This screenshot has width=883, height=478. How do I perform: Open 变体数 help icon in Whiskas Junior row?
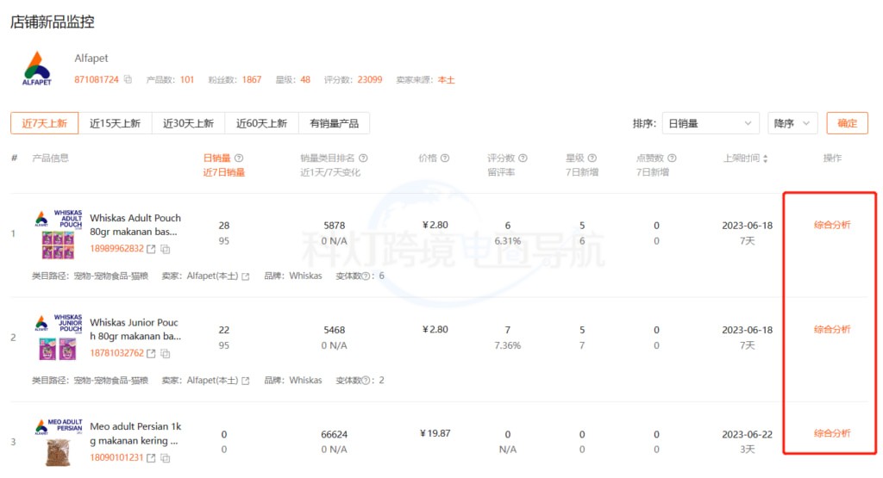point(366,381)
